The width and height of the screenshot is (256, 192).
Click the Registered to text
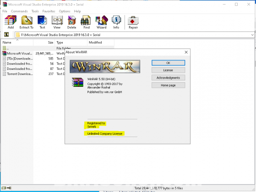tap(96, 123)
